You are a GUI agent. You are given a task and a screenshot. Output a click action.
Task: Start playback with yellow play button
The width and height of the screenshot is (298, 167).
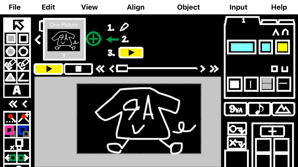coord(48,69)
